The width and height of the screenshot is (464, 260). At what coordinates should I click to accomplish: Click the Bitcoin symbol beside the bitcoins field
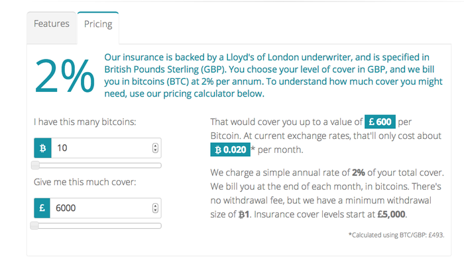click(42, 148)
